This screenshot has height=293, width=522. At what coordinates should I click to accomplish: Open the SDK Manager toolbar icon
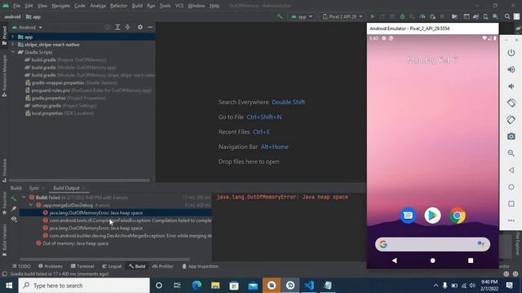pyautogui.click(x=496, y=16)
